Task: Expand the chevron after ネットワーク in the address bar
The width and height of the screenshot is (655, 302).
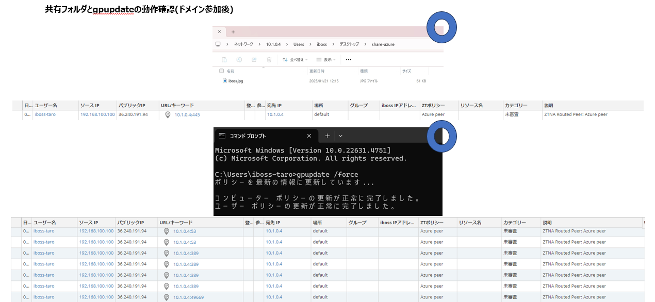Action: [259, 44]
